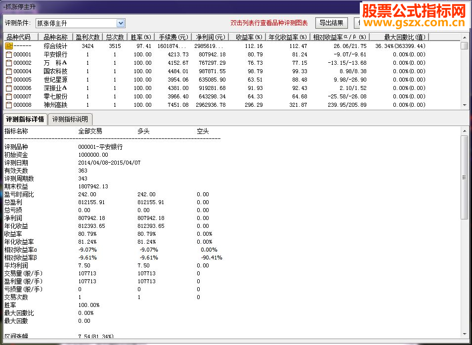Click the 000001-平安银行 detail value
The height and width of the screenshot is (345, 472).
[100, 147]
